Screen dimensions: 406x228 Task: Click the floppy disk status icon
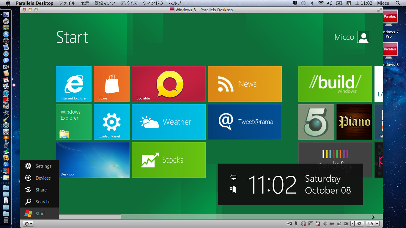coord(318,224)
